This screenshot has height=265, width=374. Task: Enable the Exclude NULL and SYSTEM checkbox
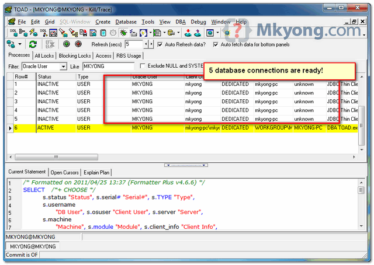143,66
